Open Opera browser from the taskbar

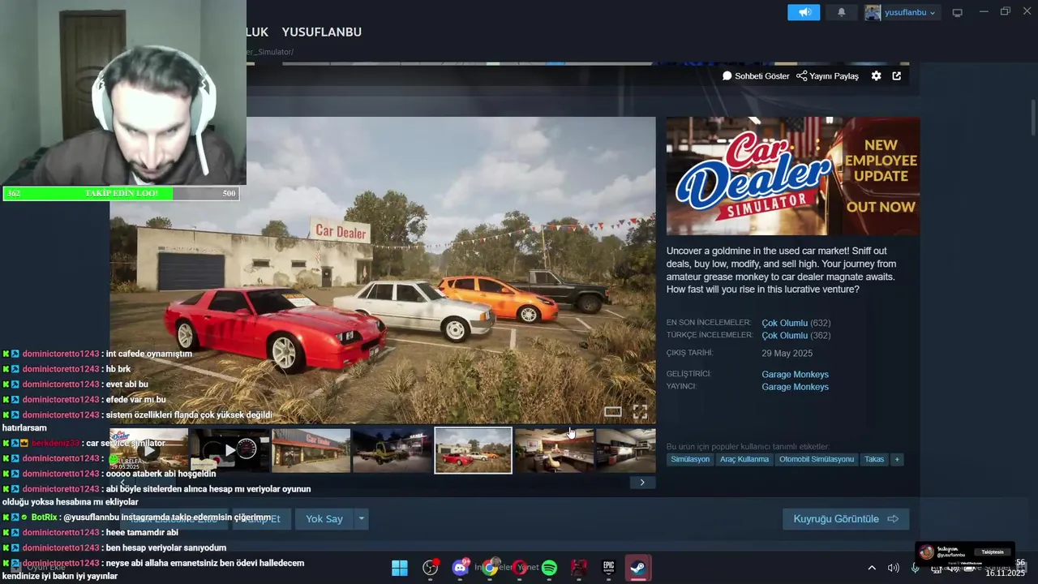tap(520, 568)
